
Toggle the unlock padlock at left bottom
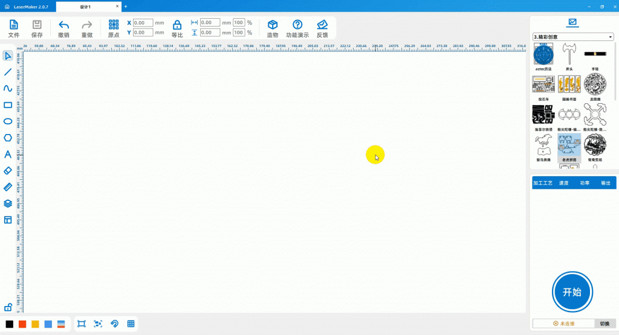[x=8, y=307]
